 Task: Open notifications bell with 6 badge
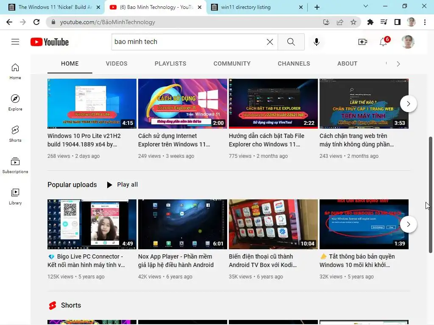click(384, 41)
